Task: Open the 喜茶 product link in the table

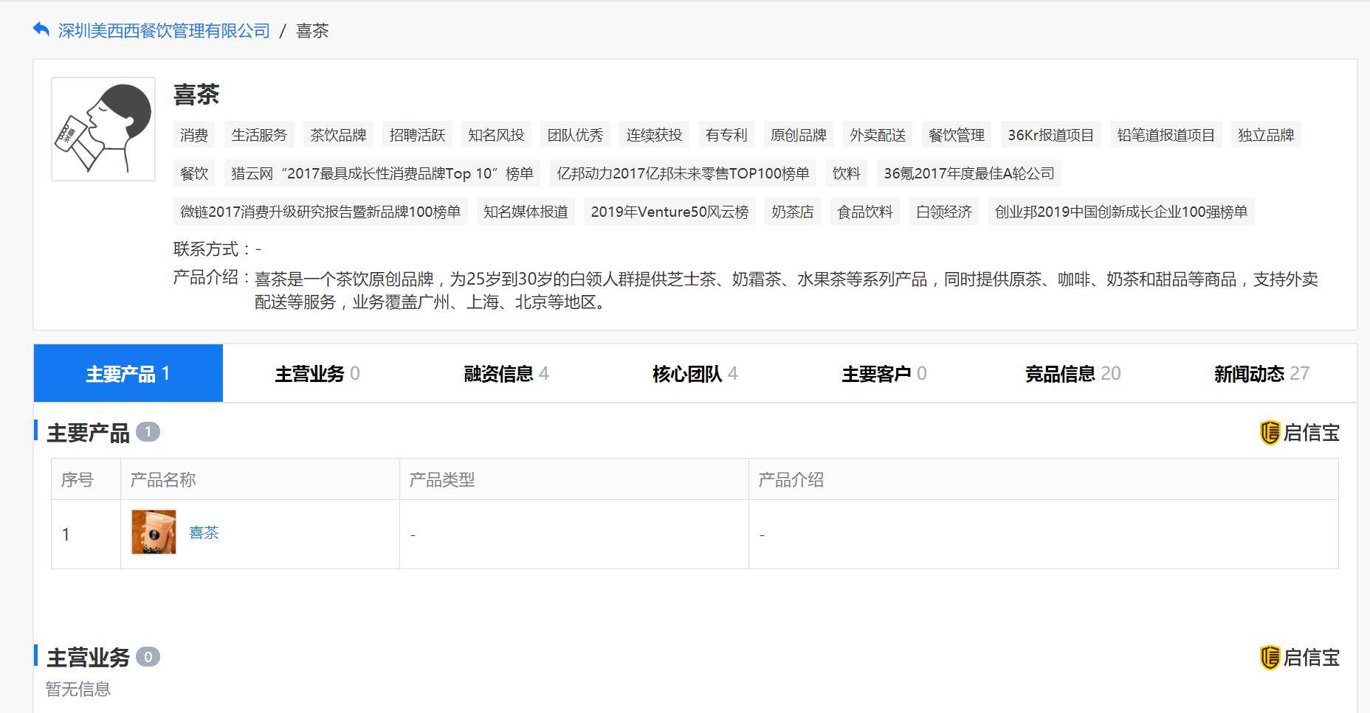Action: coord(204,533)
